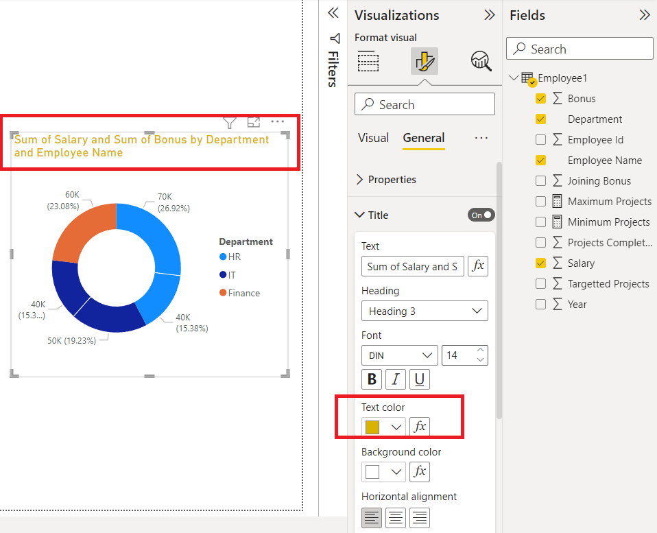Image resolution: width=657 pixels, height=533 pixels.
Task: Turn off the Title toggle
Action: point(481,215)
